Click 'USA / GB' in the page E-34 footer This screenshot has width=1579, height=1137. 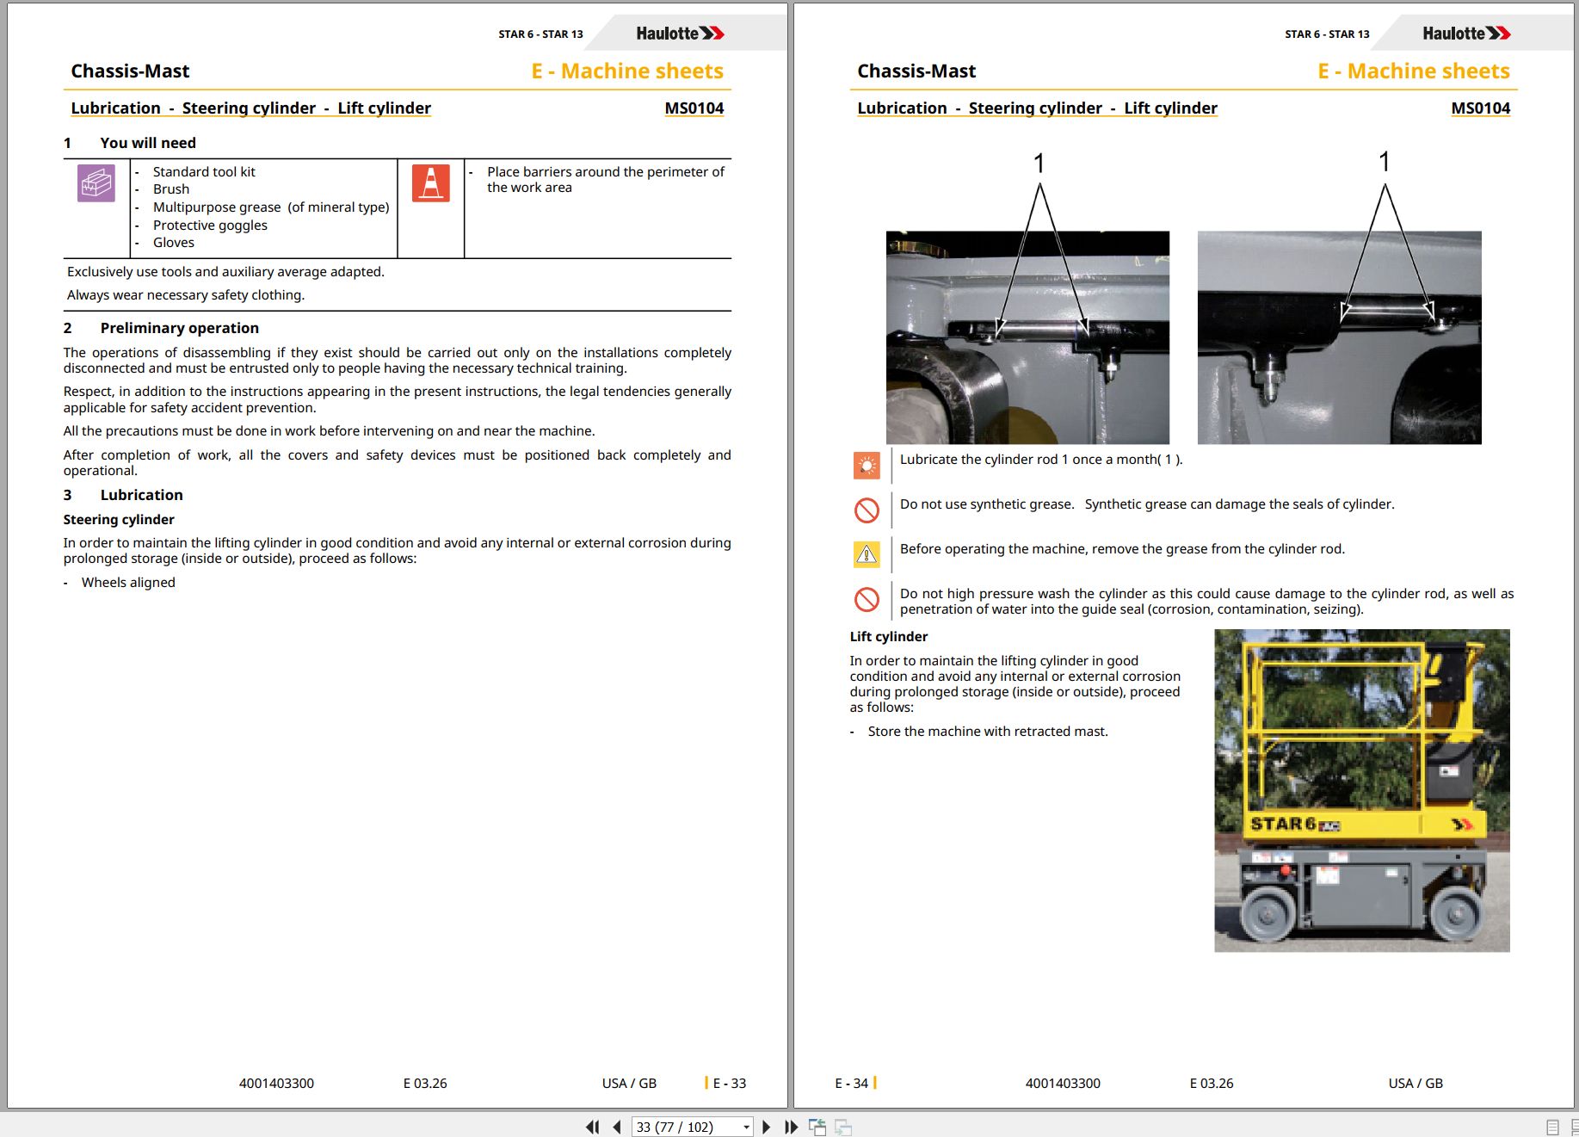tap(1416, 1084)
